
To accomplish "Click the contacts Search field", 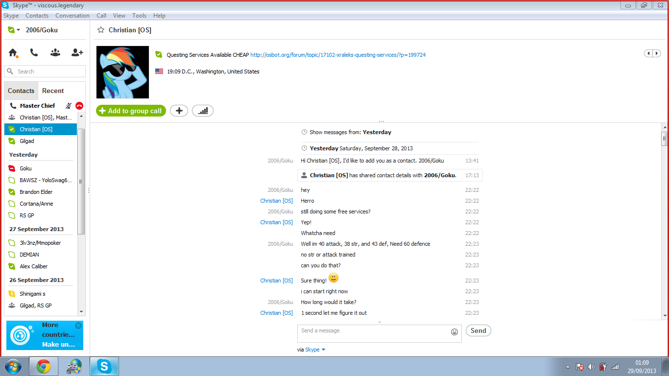I will 45,71.
